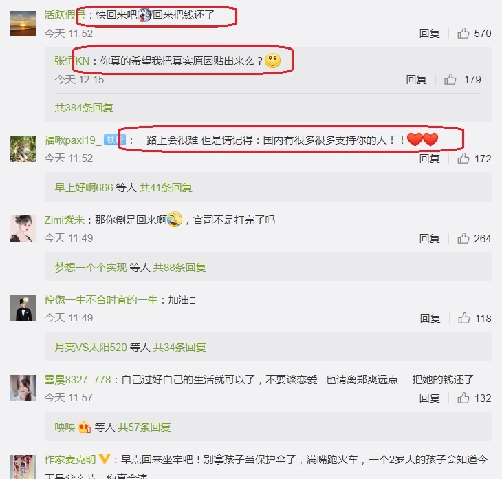
Task: Like the comment with 570 likes
Action: [463, 33]
